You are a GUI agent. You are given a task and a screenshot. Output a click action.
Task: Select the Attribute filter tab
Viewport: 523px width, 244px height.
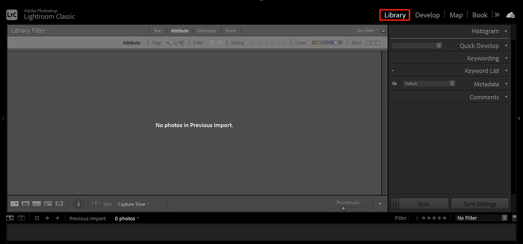(x=180, y=31)
